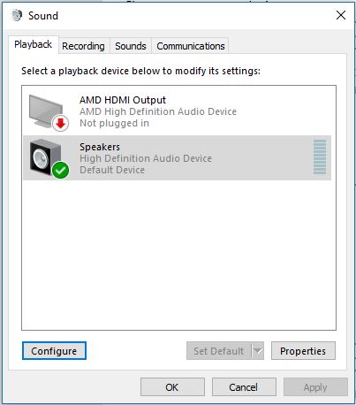
Task: Click the green checkmark default device badge
Action: coord(61,171)
